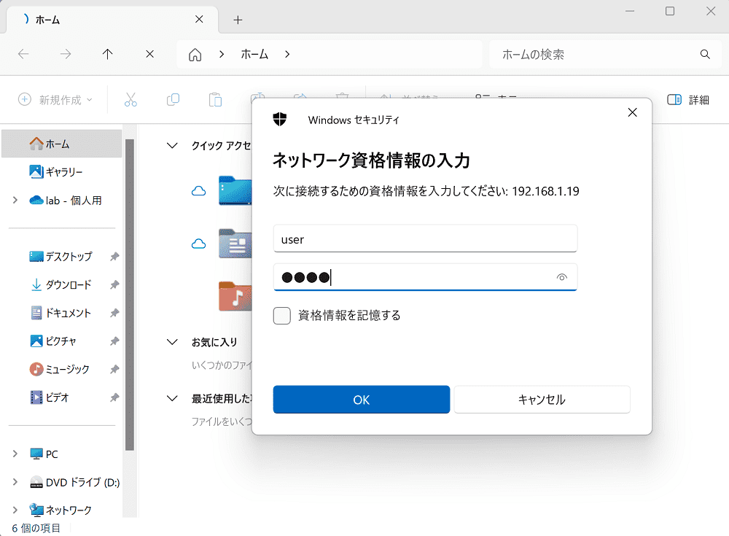Open lab - 個人用 OneDrive item

[x=66, y=200]
